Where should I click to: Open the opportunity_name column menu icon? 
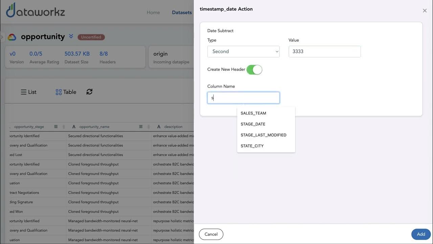141,127
